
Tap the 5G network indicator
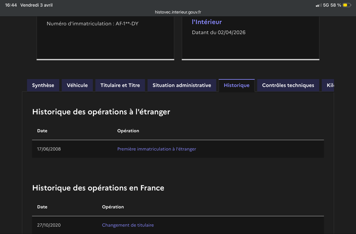click(326, 5)
